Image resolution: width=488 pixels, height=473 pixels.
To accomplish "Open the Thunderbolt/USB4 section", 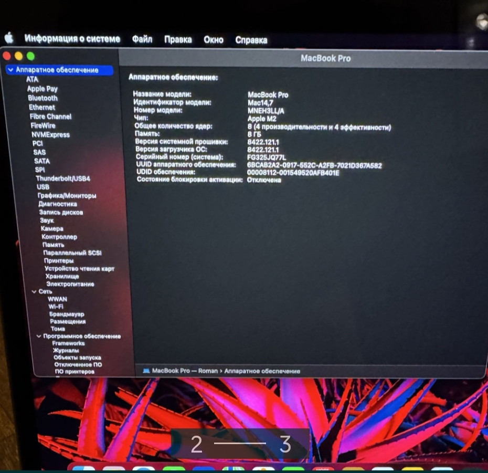I will [x=62, y=178].
